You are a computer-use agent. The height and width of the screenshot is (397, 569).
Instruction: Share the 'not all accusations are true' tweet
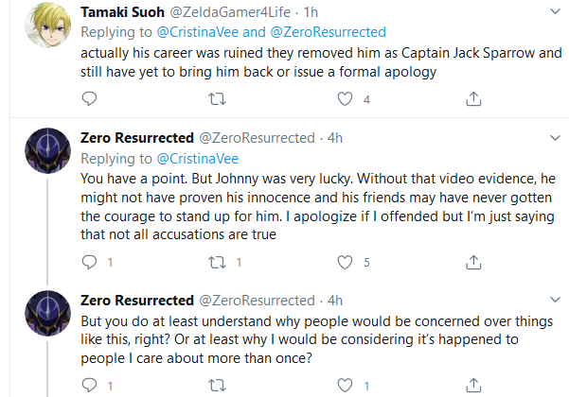click(473, 262)
